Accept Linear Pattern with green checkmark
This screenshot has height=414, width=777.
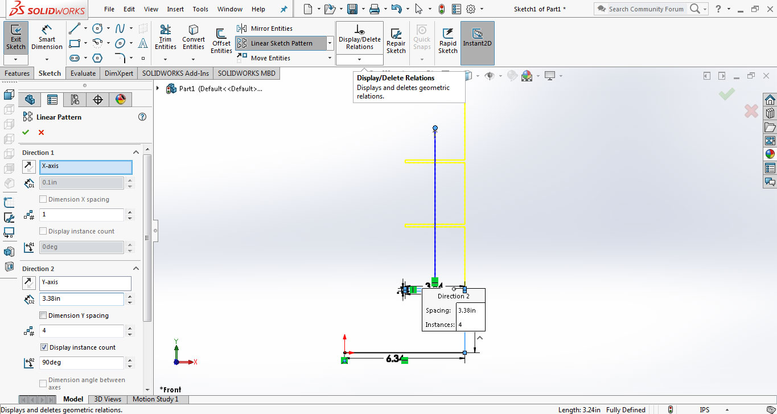tap(26, 133)
